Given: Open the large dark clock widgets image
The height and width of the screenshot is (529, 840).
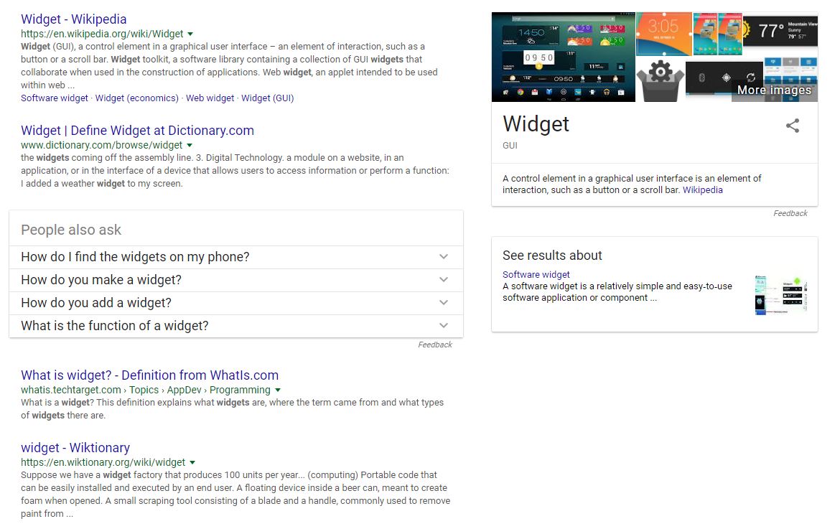Looking at the screenshot, I should tap(564, 57).
